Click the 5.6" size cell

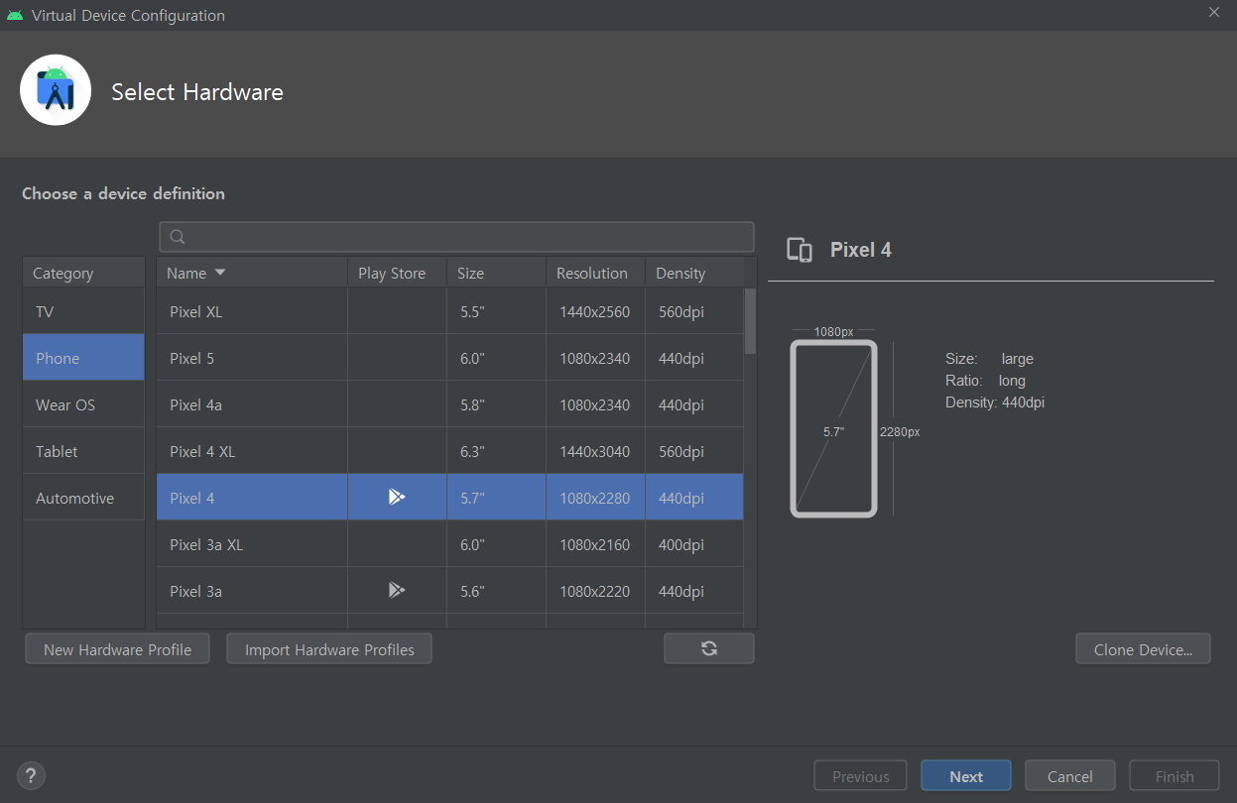(x=496, y=591)
